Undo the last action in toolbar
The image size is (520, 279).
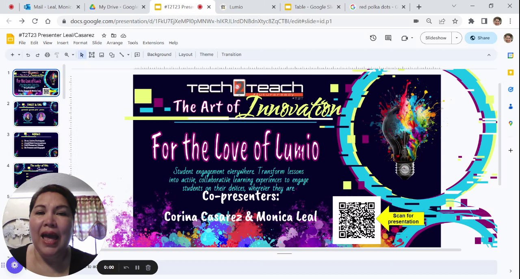coord(28,55)
